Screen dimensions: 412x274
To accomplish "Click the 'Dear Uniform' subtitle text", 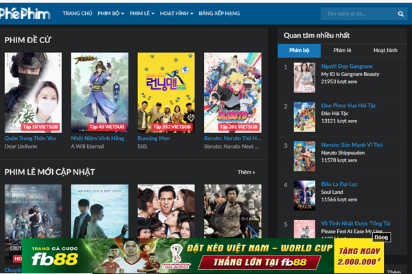I will (x=21, y=147).
